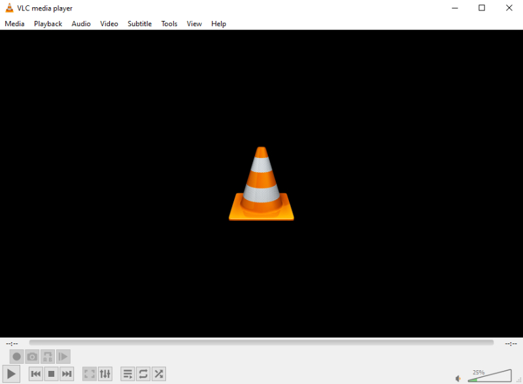523x384 pixels.
Task: Click the VLC cone in video area
Action: click(x=261, y=184)
